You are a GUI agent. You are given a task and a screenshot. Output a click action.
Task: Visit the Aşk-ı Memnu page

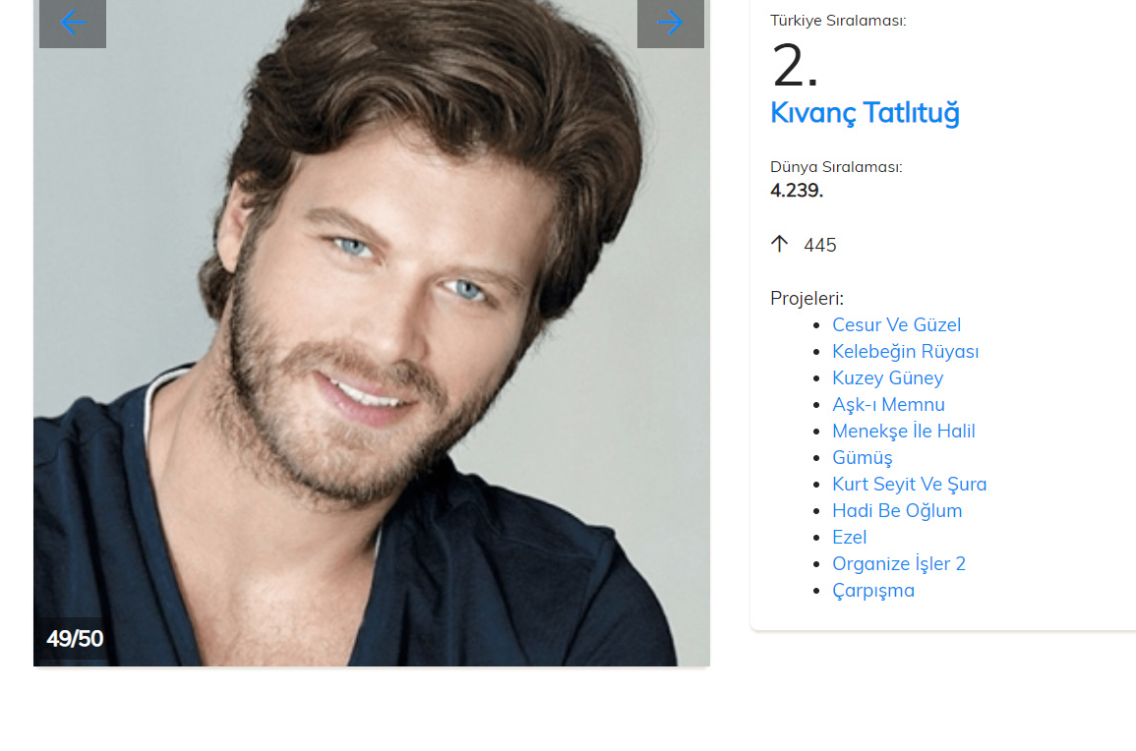coord(888,405)
